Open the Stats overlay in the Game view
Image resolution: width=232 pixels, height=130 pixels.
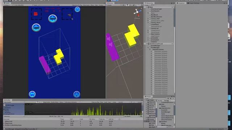click(96, 5)
